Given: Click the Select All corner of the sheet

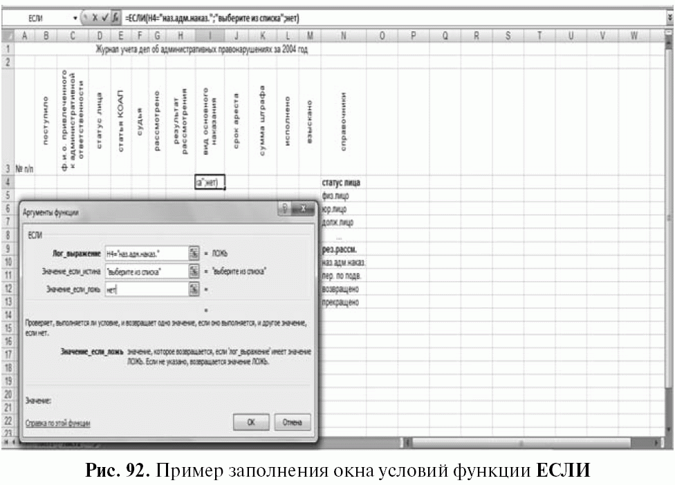Looking at the screenshot, I should coord(8,36).
